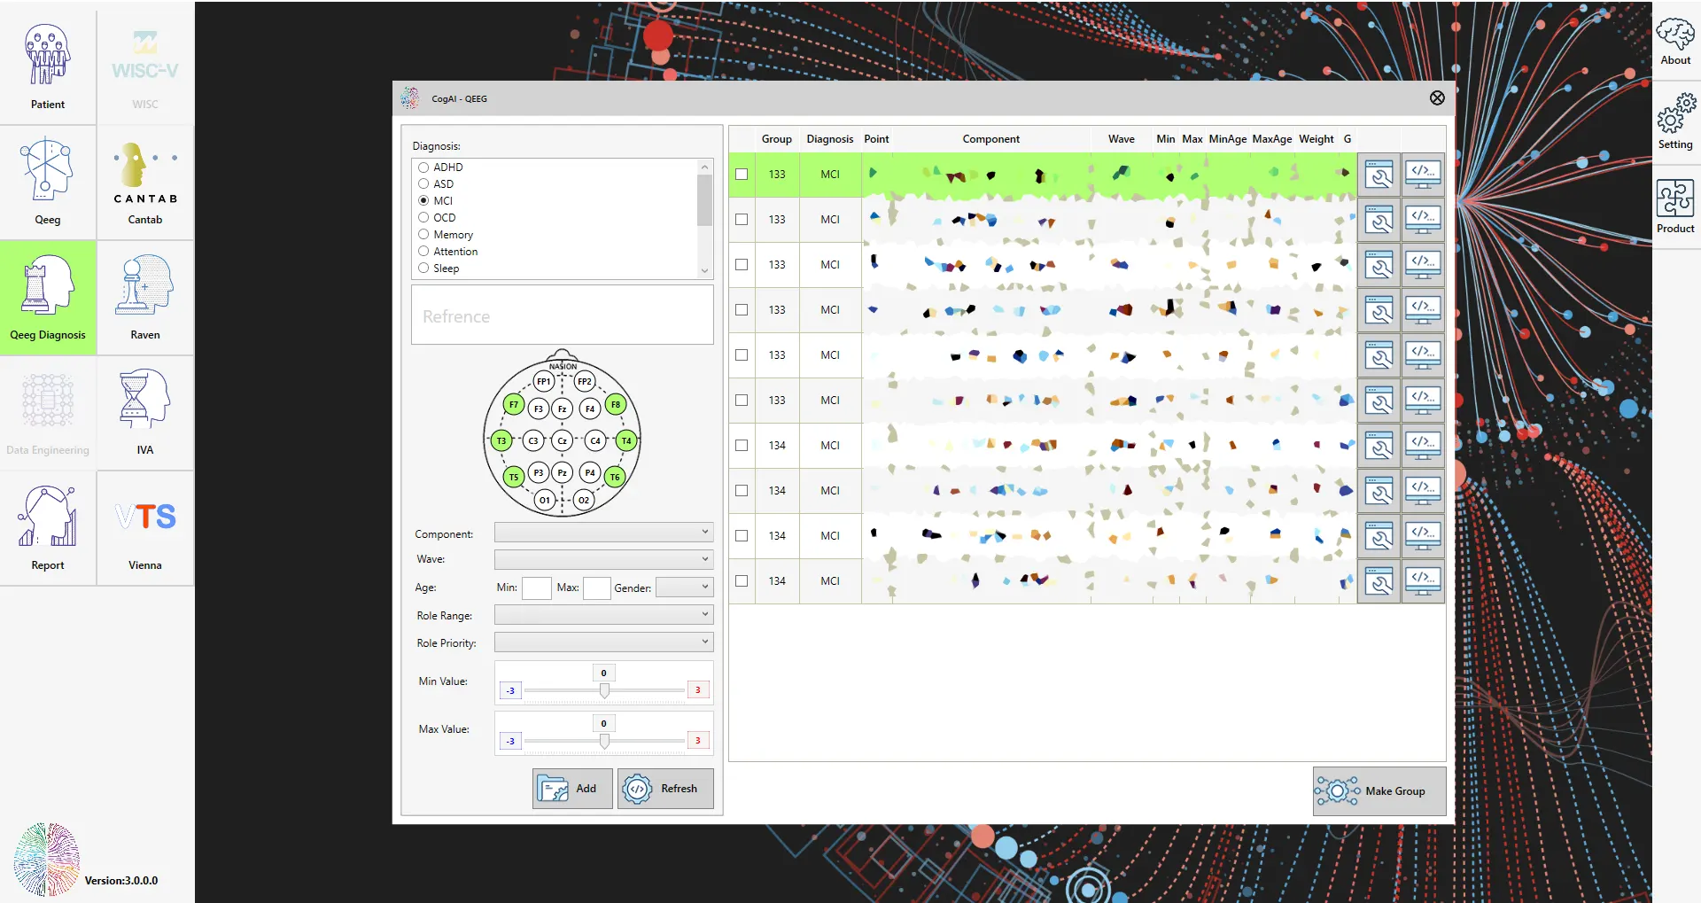The height and width of the screenshot is (903, 1701).
Task: Tick the checkbox of first table row
Action: pyautogui.click(x=742, y=175)
